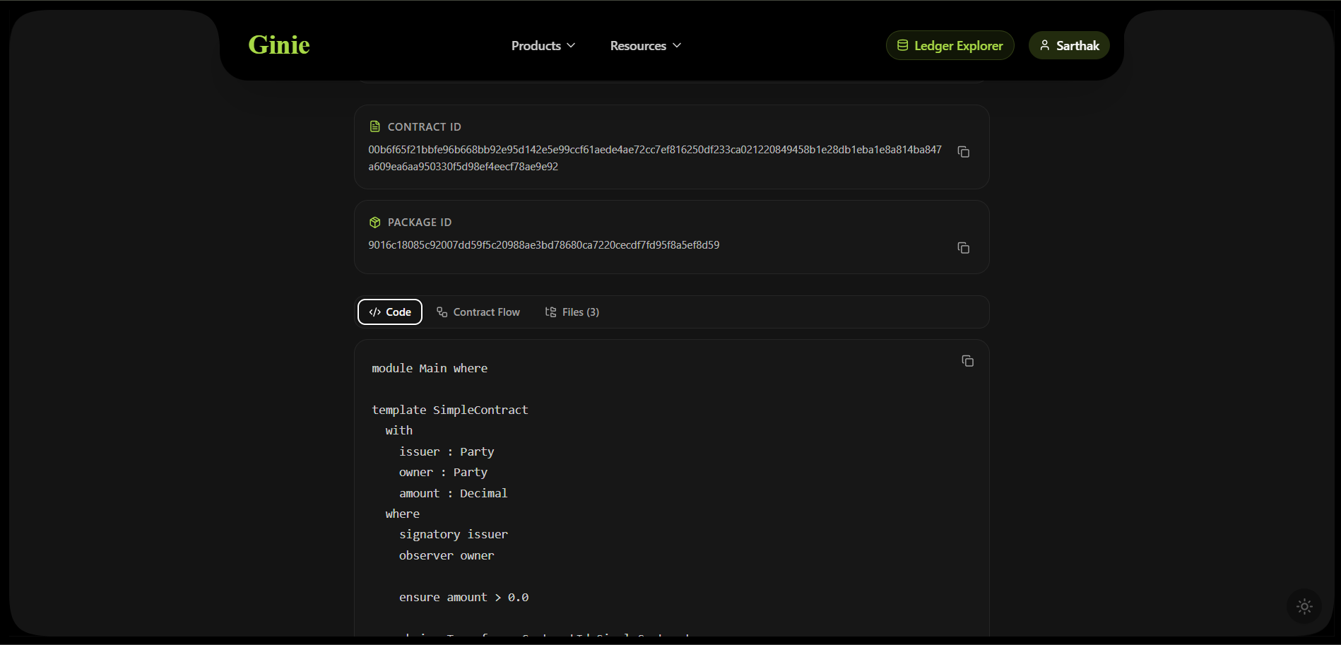Click the 'issuer : Party' line
This screenshot has height=645, width=1341.
tap(447, 451)
